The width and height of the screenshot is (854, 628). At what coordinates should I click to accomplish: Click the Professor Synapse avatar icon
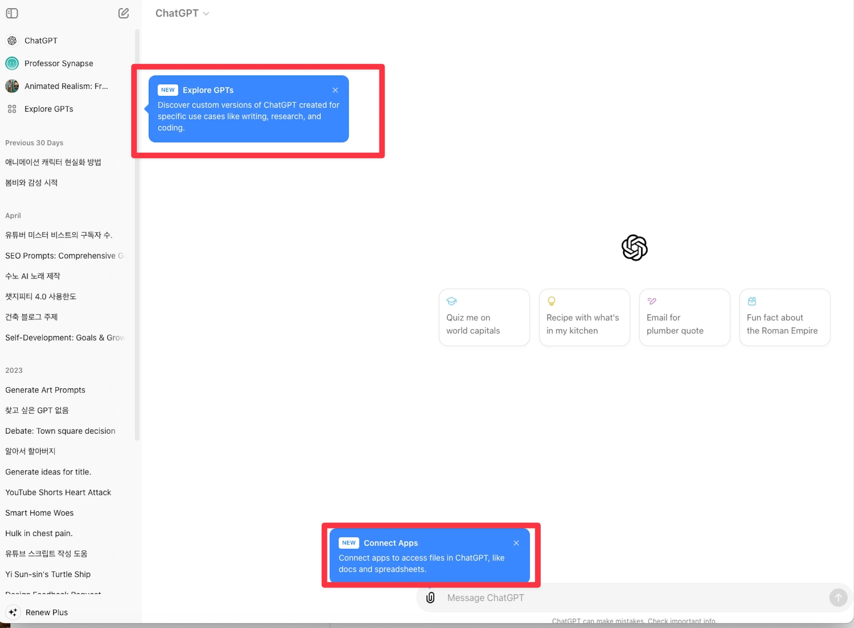click(12, 63)
